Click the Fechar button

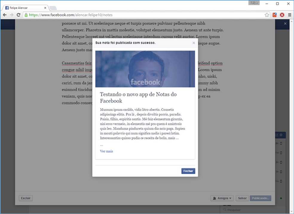coord(188,171)
